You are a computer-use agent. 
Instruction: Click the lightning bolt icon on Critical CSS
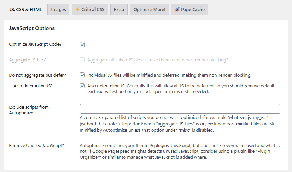click(x=77, y=10)
